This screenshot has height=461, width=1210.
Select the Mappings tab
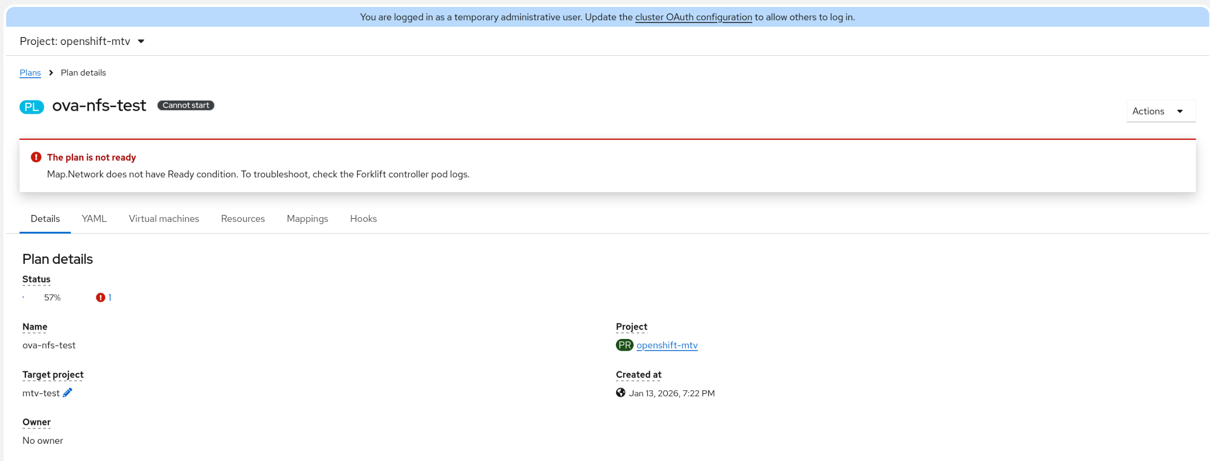pyautogui.click(x=307, y=218)
